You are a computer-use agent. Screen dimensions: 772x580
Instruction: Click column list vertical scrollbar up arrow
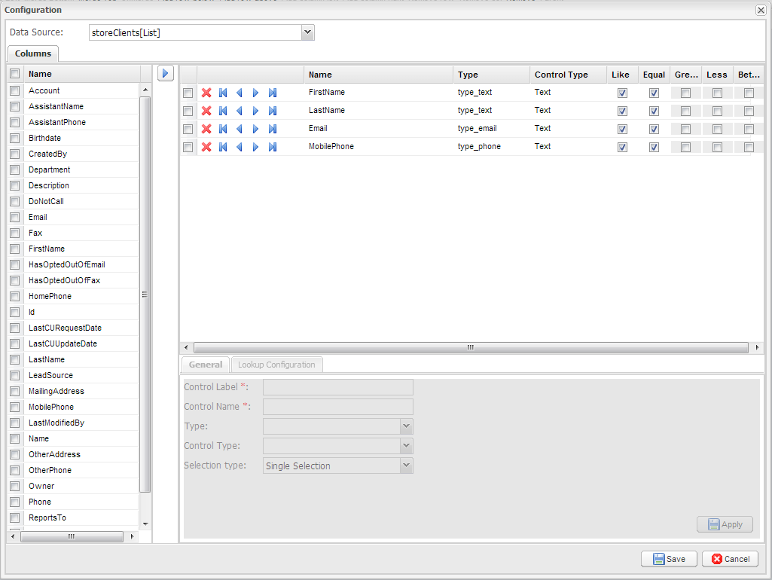click(x=145, y=90)
